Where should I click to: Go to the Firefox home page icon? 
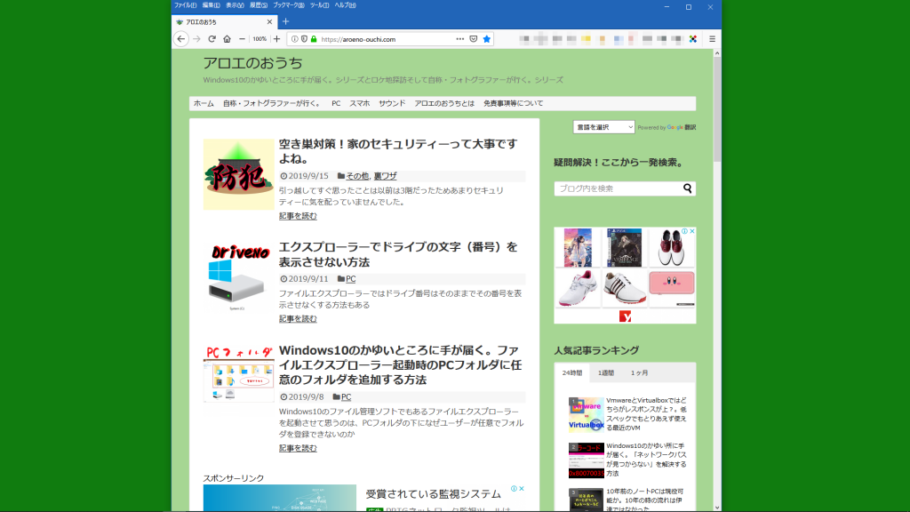227,39
